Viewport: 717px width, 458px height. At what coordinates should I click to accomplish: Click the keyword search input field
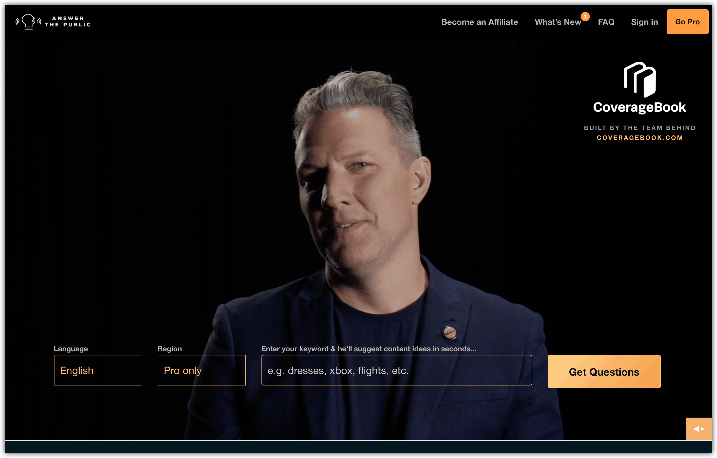pyautogui.click(x=397, y=370)
